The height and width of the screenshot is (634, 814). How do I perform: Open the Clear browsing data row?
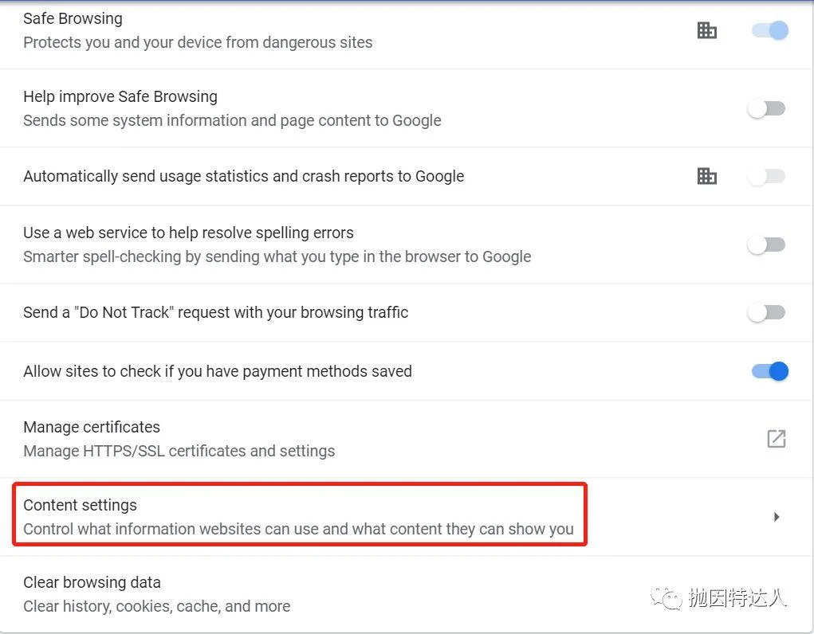tap(406, 594)
